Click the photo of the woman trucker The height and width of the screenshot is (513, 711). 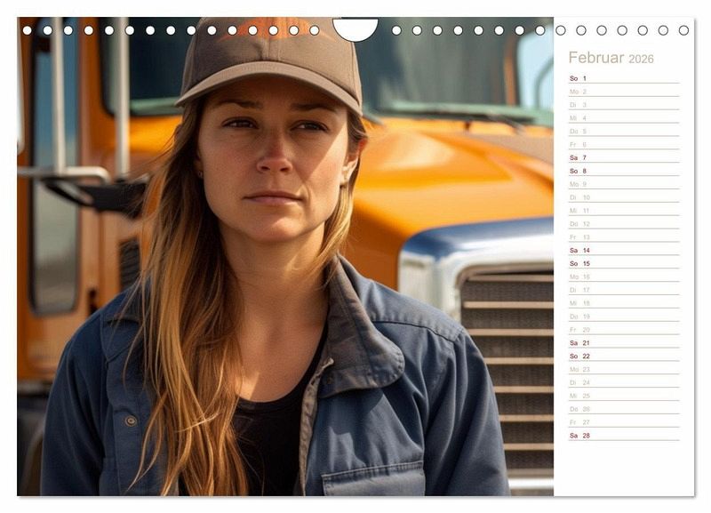tap(285, 256)
